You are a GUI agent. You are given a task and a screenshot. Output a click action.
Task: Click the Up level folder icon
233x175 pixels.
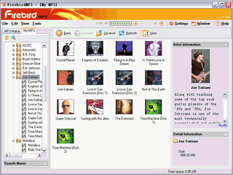(100, 33)
